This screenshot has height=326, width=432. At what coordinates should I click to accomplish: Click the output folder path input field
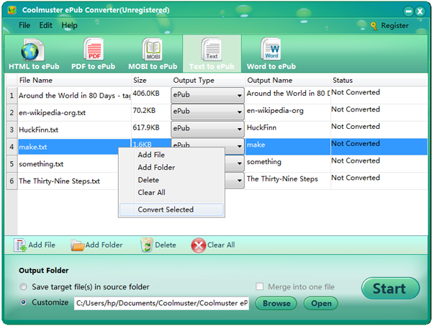click(161, 303)
